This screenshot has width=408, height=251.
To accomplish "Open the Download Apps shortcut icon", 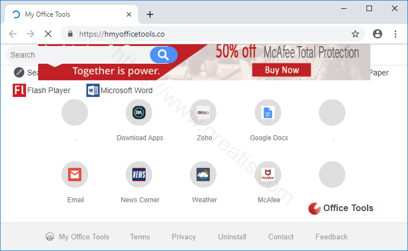I will tap(139, 113).
